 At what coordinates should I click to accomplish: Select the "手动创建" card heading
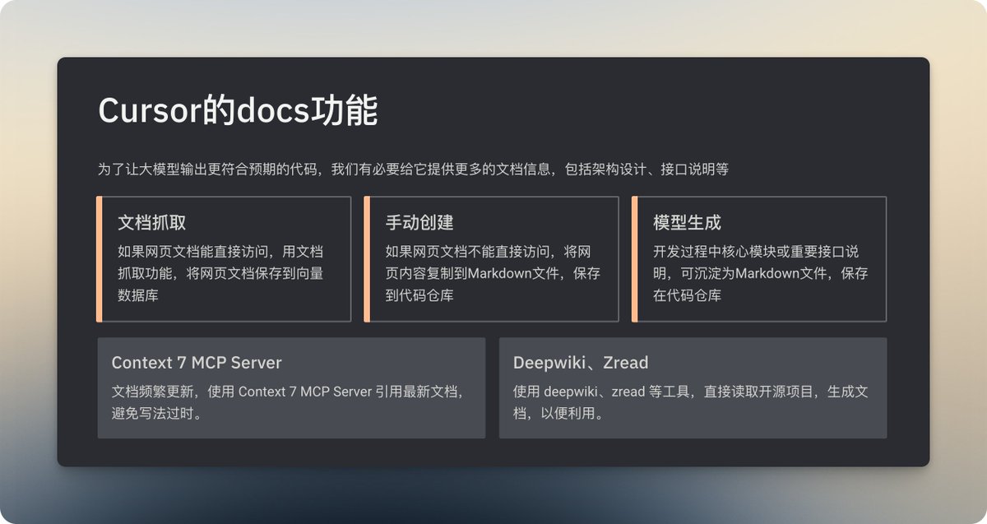coord(419,223)
